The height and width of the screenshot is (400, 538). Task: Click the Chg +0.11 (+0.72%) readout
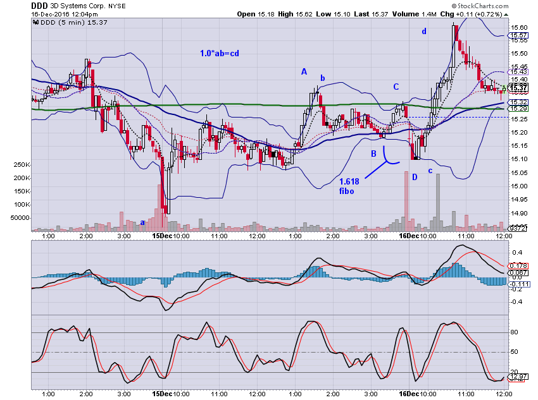(x=471, y=14)
